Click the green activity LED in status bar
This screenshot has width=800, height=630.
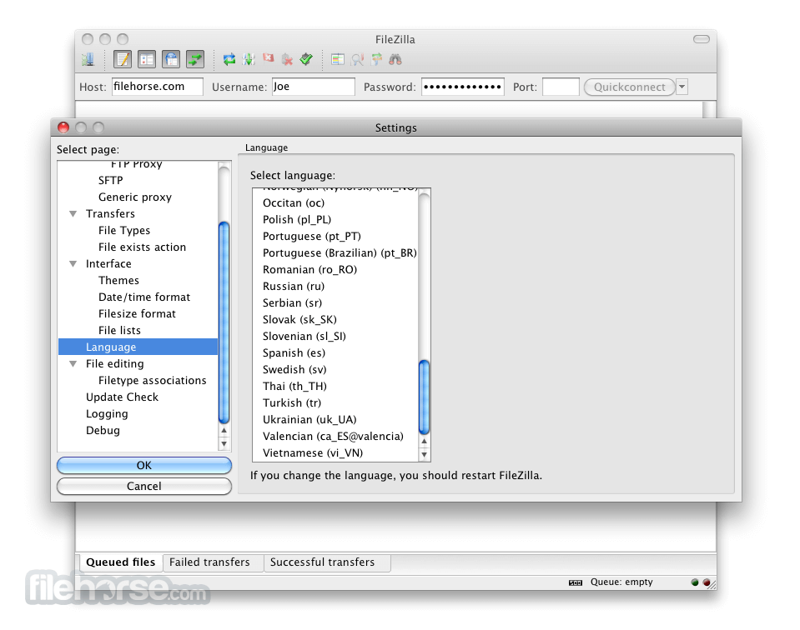694,582
